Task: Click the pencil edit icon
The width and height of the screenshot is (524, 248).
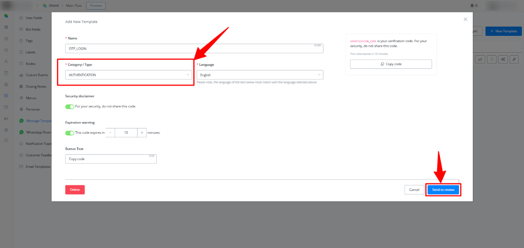Action: coord(514,59)
